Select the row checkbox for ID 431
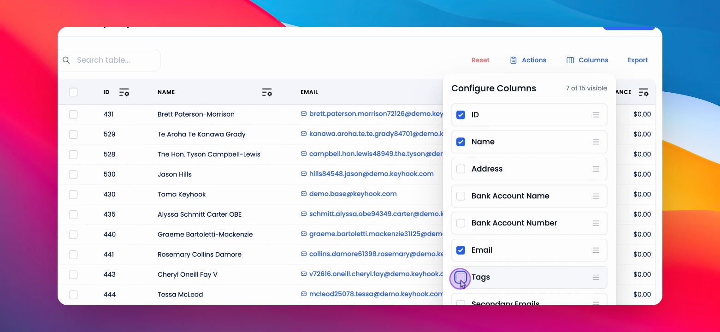720x332 pixels. pos(73,114)
